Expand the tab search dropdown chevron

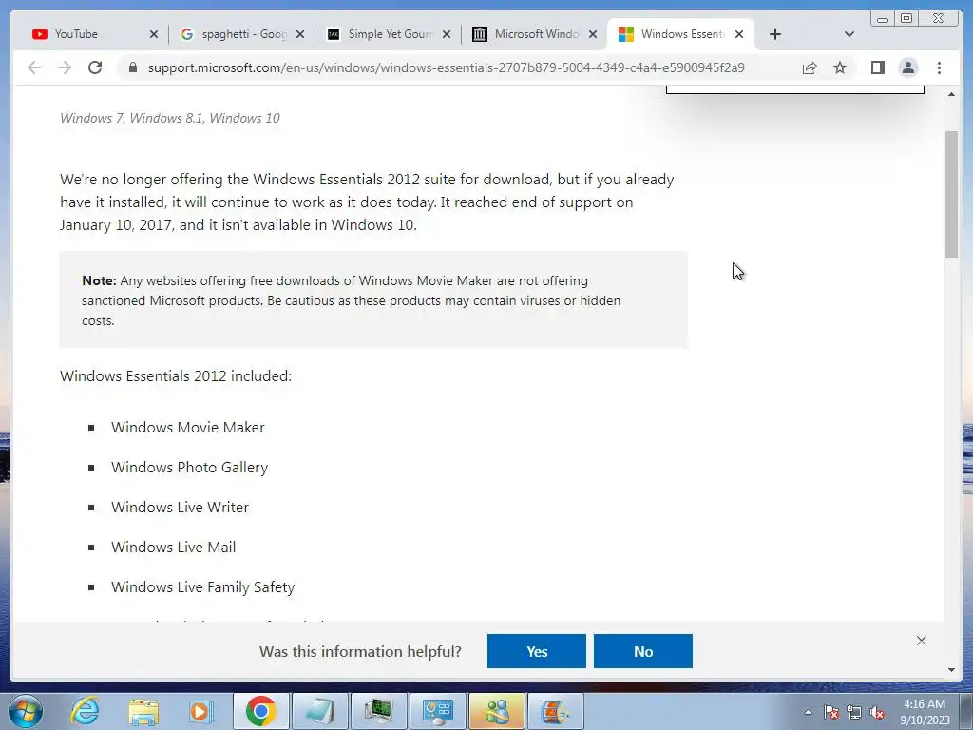tap(849, 34)
